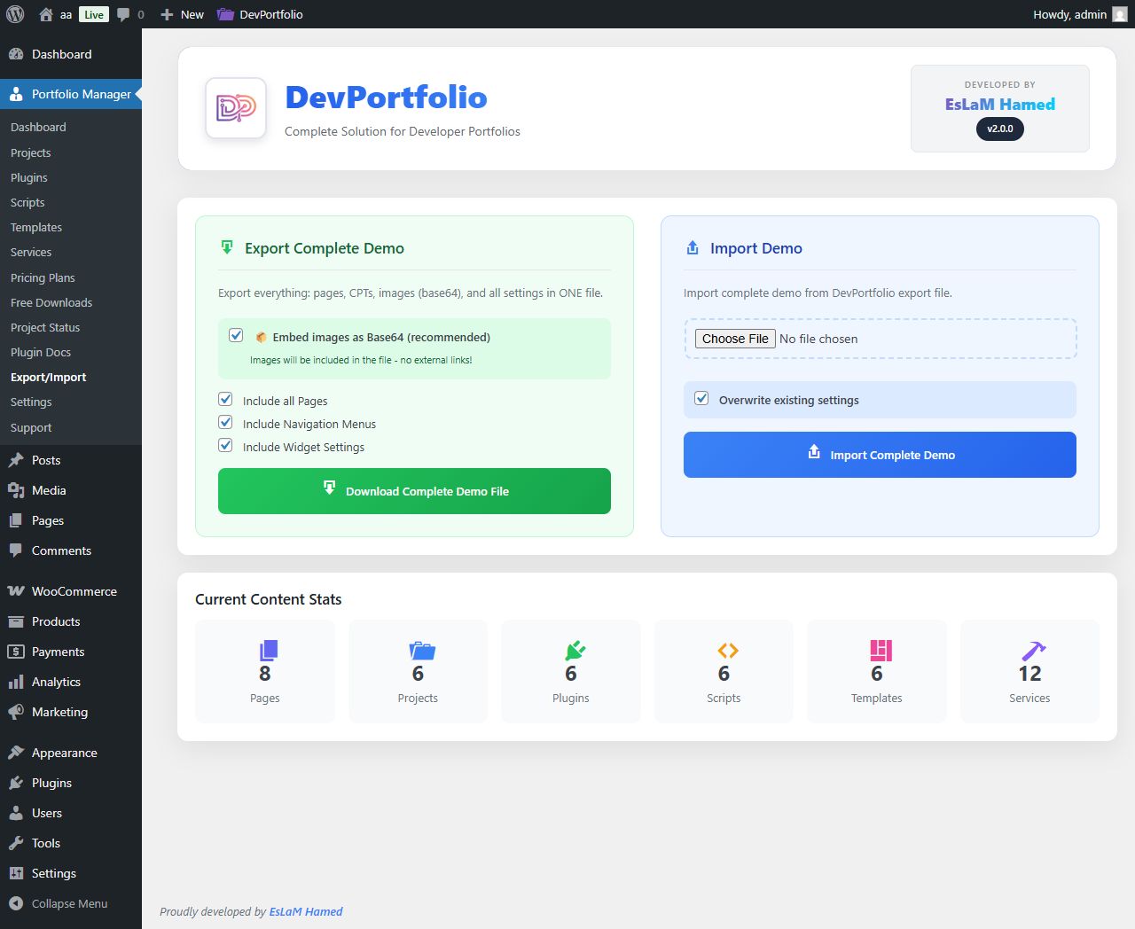Click the Pages document icon

[x=16, y=520]
